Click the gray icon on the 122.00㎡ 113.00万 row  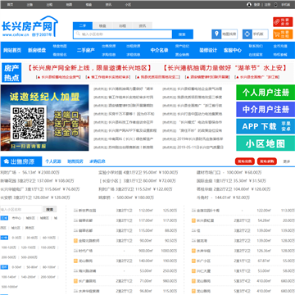coord(193,211)
